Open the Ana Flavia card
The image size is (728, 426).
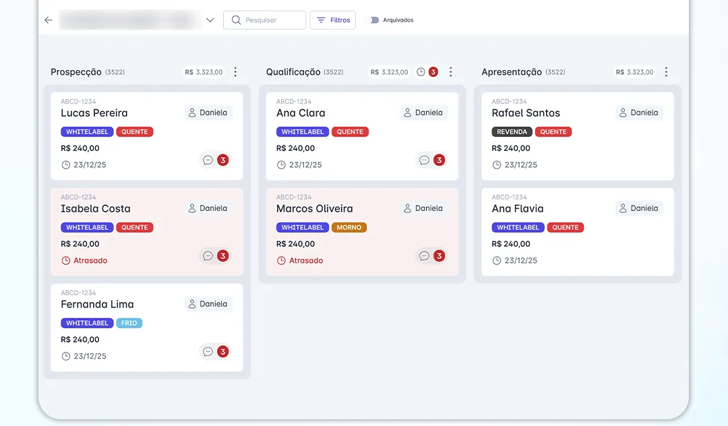(578, 232)
